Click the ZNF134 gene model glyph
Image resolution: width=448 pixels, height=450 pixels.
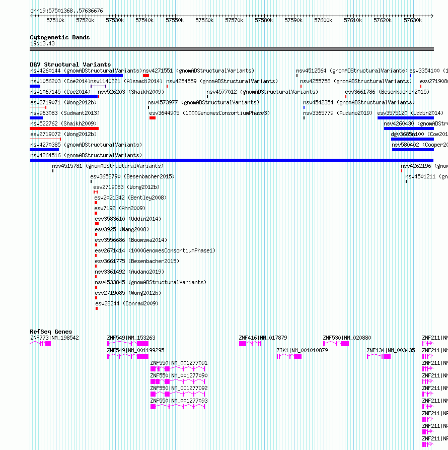point(379,356)
